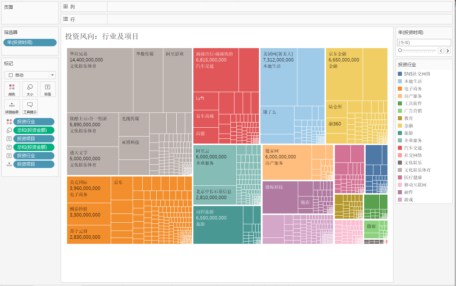Select the 阿里云 tile
The width and height of the screenshot is (456, 286).
[x=215, y=165]
